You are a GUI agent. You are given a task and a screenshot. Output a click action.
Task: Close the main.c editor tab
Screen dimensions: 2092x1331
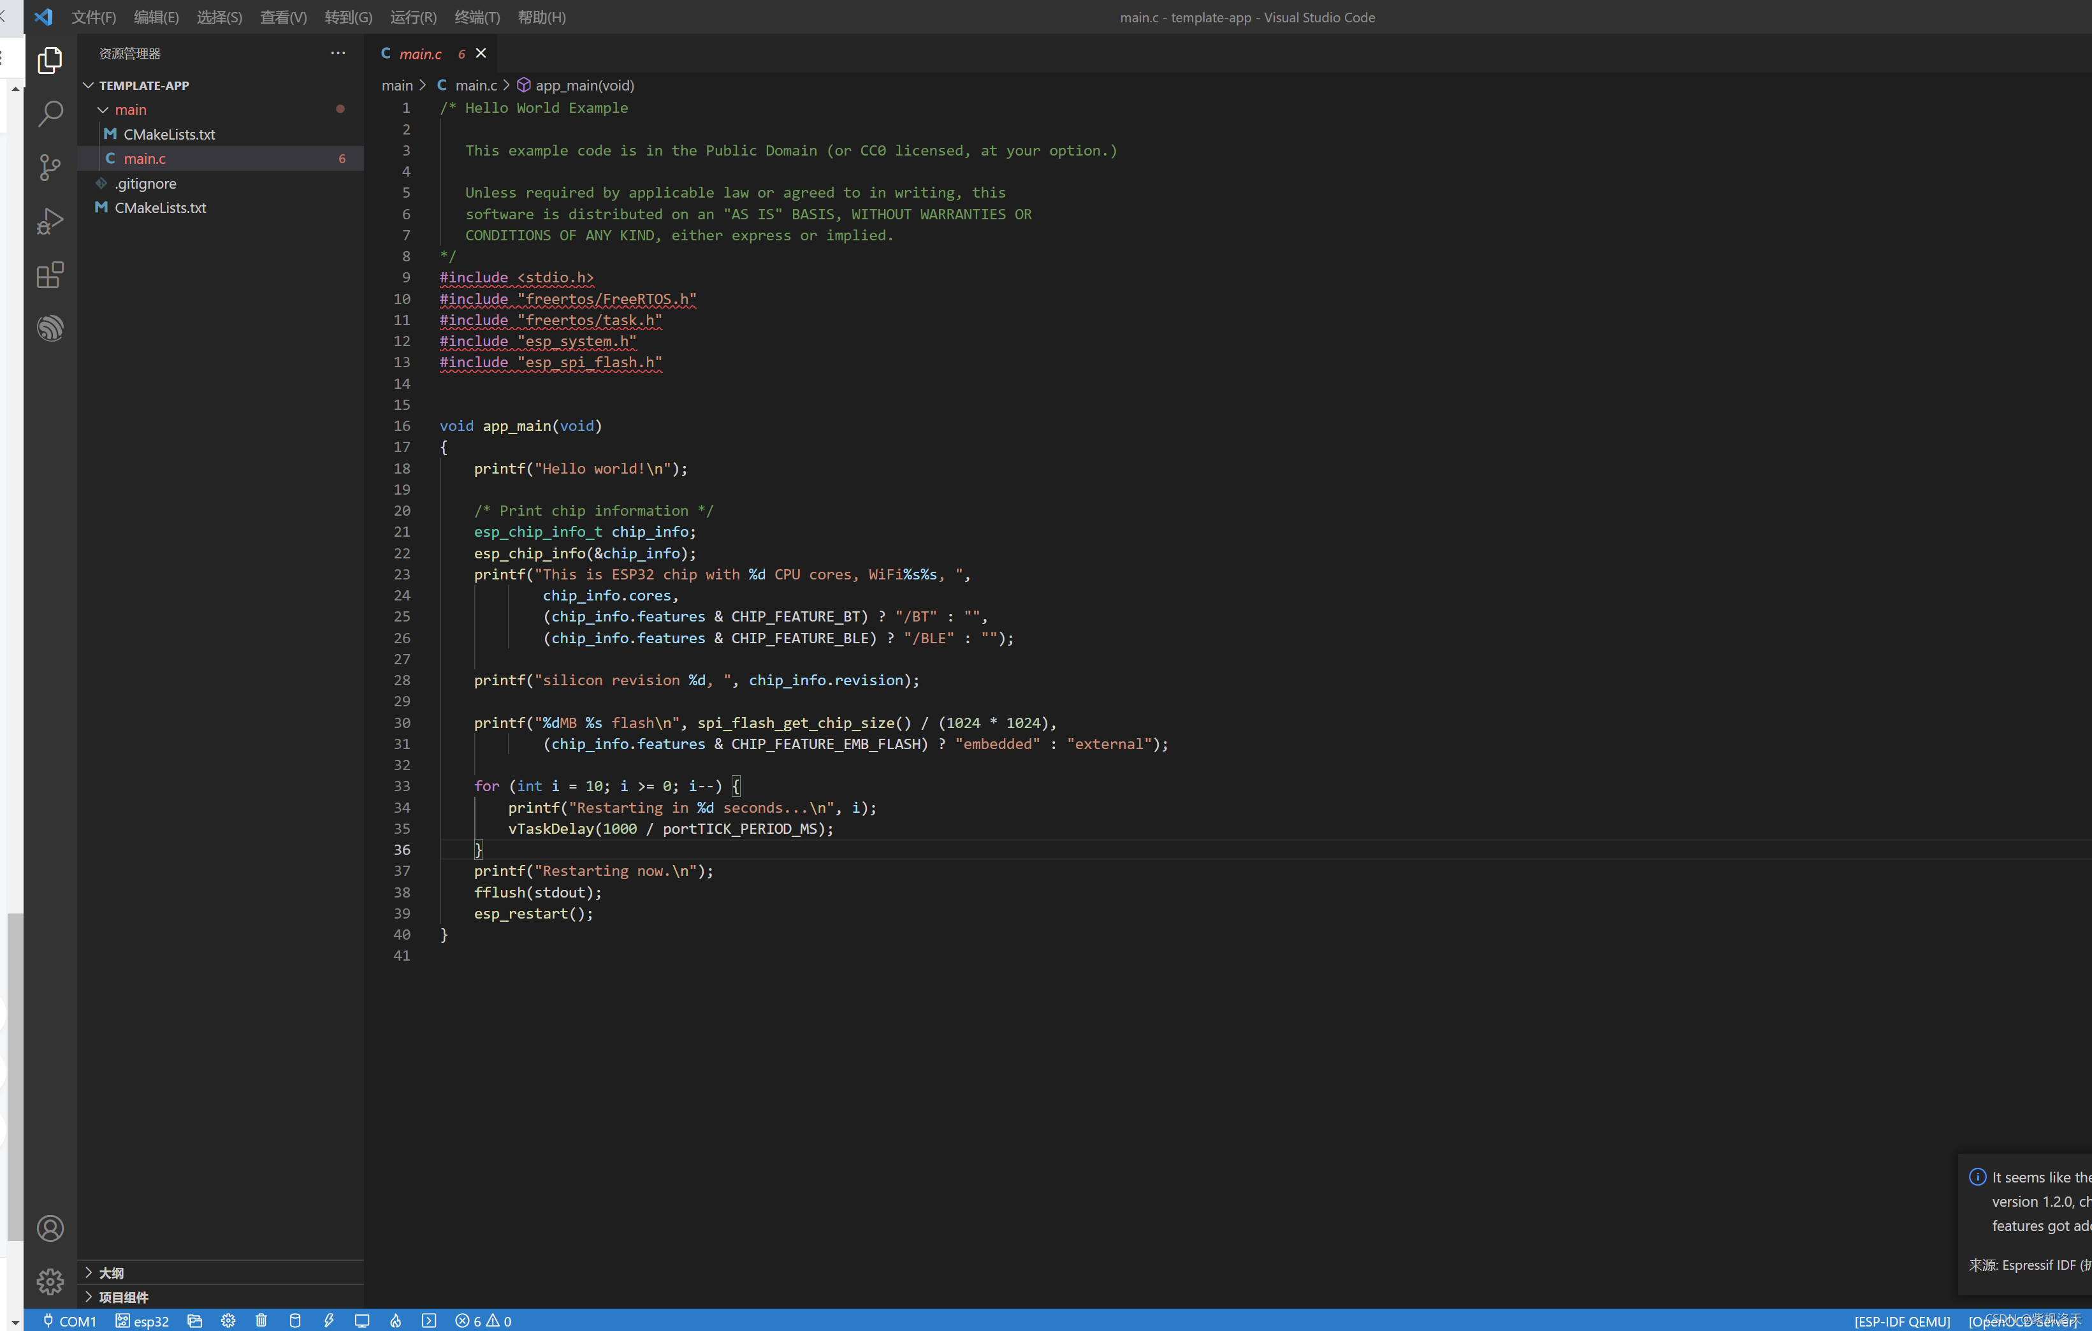click(481, 54)
